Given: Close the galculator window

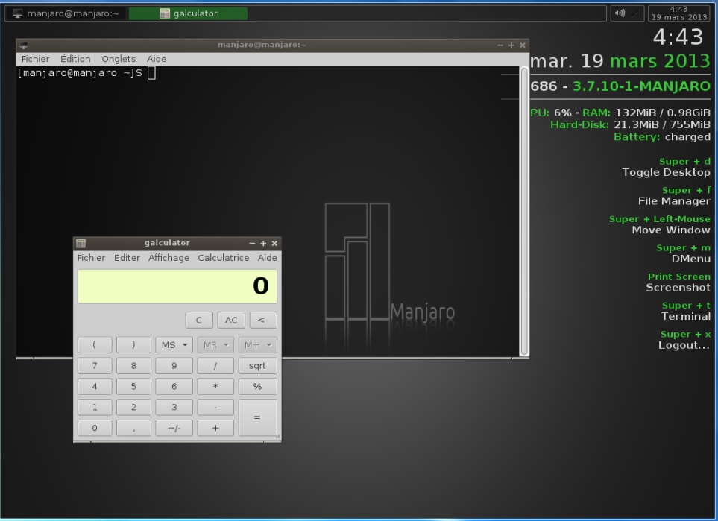Looking at the screenshot, I should [x=274, y=243].
